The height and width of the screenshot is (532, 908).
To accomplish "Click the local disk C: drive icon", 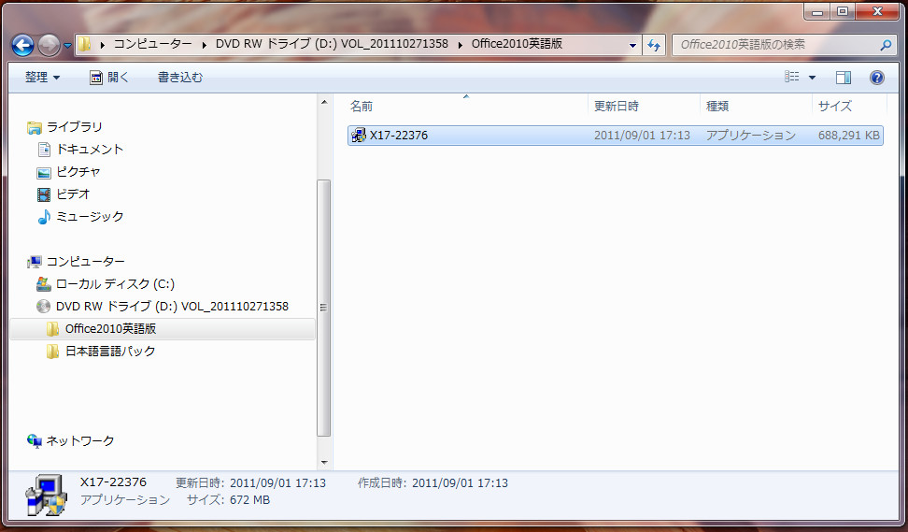I will click(x=43, y=284).
